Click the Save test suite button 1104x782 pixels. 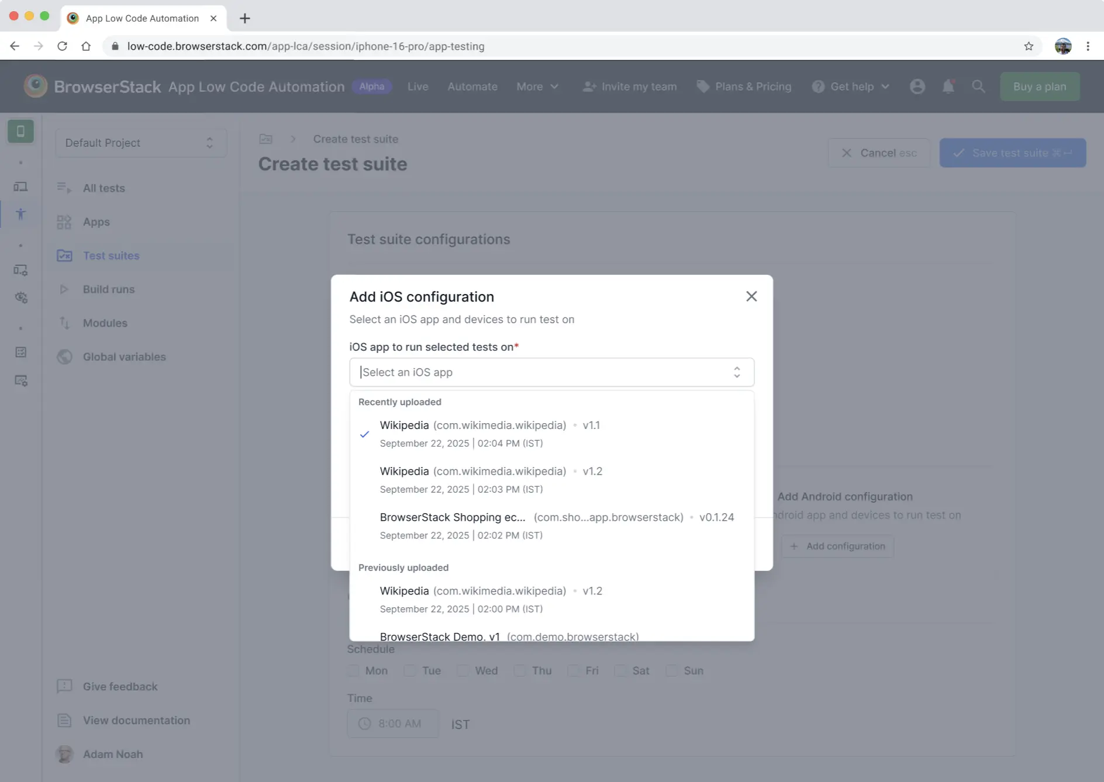(x=1012, y=153)
